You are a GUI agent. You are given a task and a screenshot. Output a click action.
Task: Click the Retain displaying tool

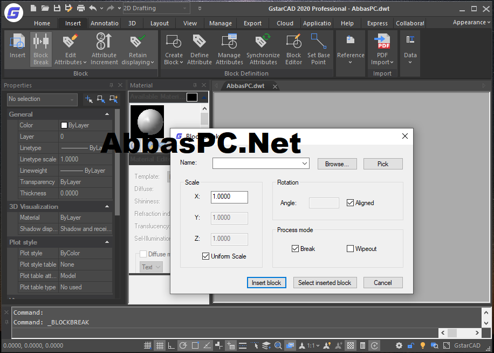[138, 49]
